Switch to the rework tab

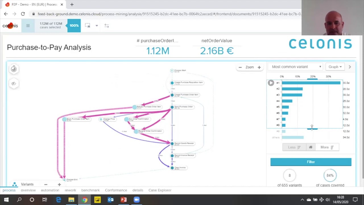[x=70, y=190]
